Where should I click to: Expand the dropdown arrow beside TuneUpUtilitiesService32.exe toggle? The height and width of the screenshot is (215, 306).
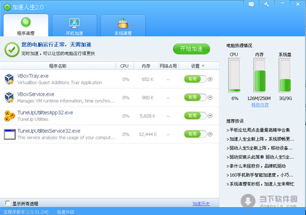click(210, 135)
